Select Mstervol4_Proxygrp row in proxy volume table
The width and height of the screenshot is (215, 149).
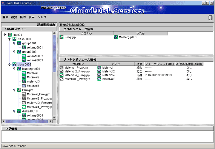pyautogui.click(x=131, y=75)
